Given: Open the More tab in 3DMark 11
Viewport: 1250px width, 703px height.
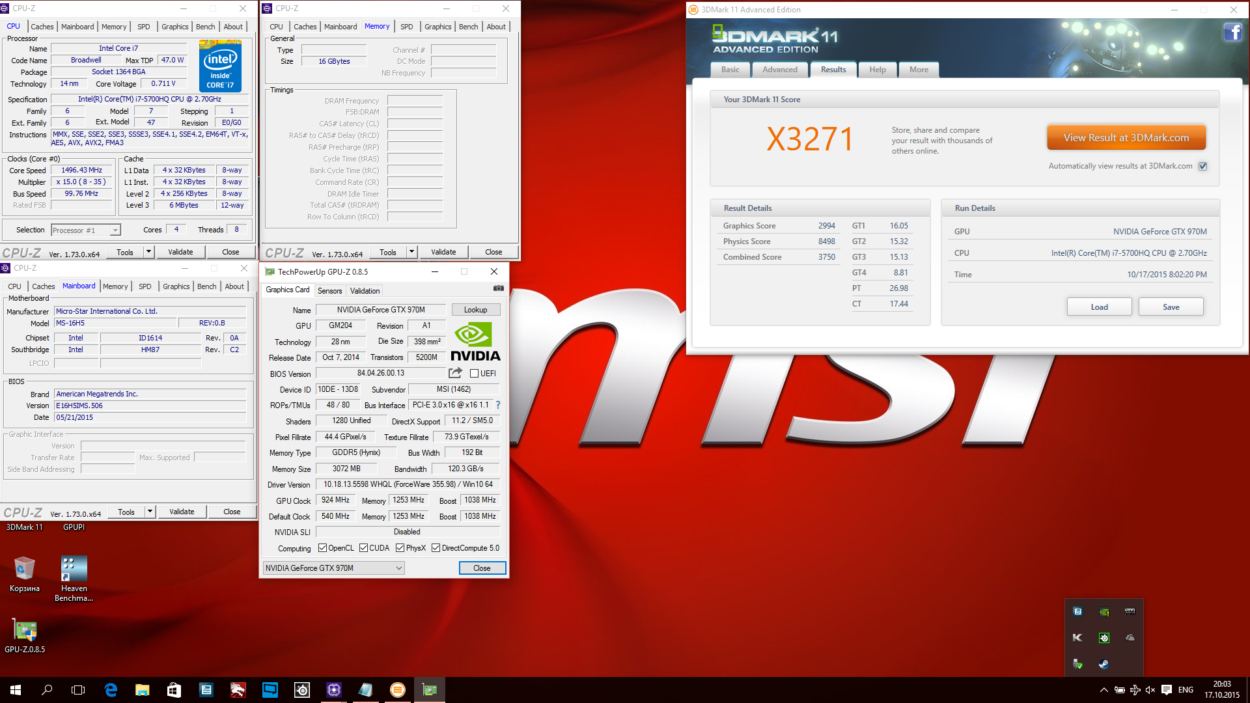Looking at the screenshot, I should pos(919,70).
